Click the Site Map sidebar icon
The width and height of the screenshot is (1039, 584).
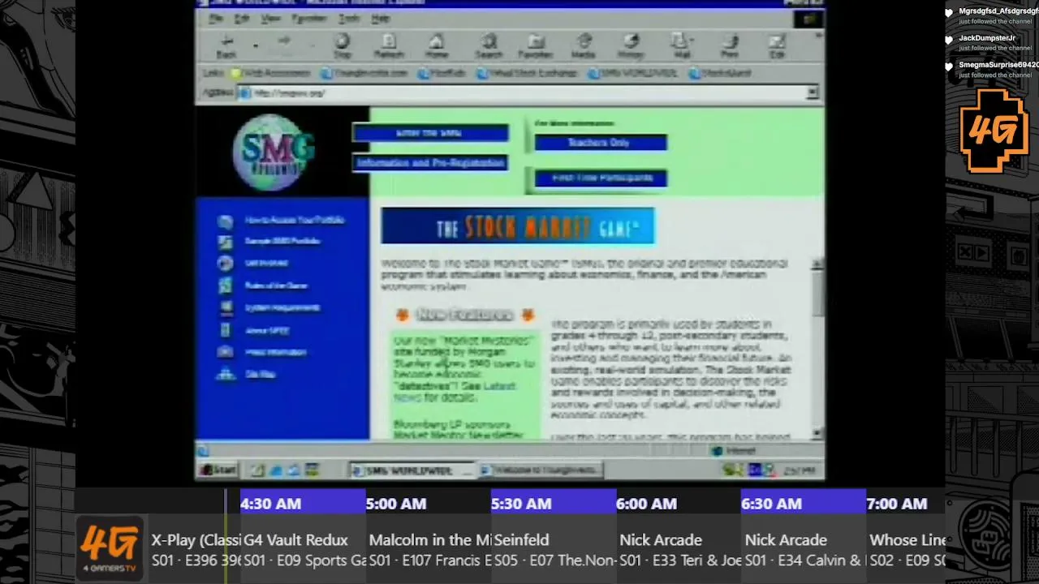(226, 374)
